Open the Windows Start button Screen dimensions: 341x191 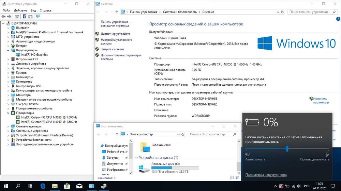point(6,186)
